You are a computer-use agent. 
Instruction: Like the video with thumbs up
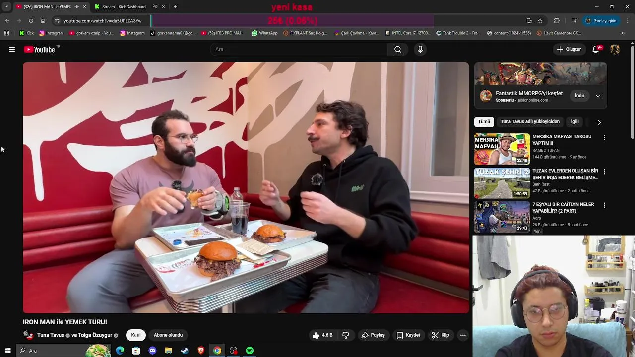pyautogui.click(x=322, y=335)
